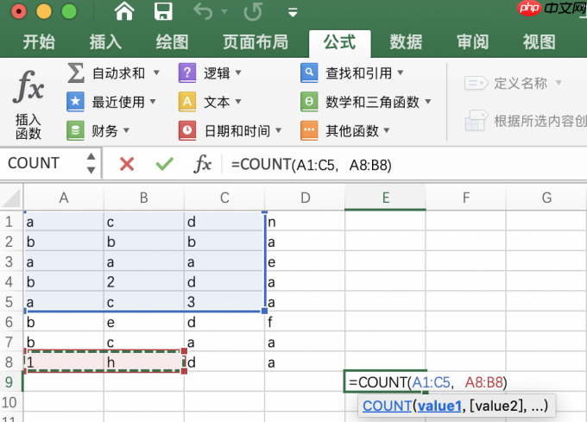587x422 pixels.
Task: Select column B header
Action: click(144, 198)
